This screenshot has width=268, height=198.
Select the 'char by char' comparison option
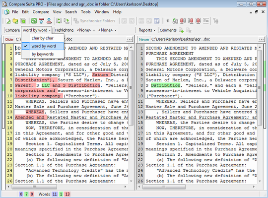tap(43, 38)
